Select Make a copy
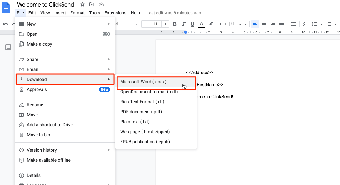 (x=65, y=44)
